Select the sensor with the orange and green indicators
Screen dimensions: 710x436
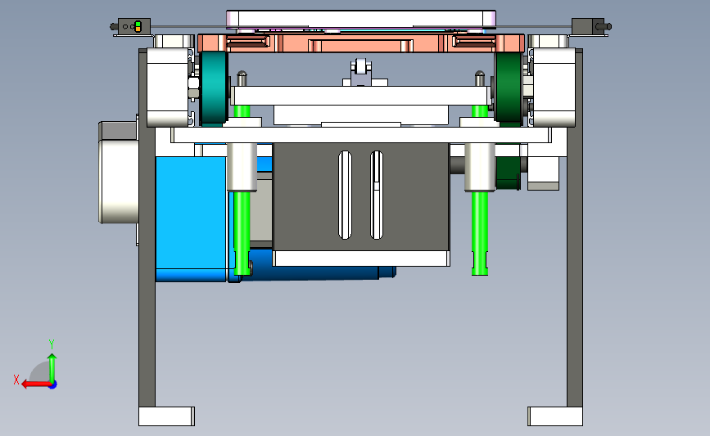tap(133, 27)
